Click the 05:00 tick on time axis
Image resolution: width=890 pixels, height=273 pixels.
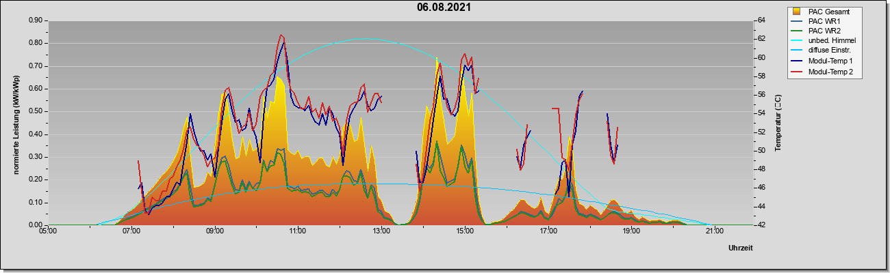coord(48,231)
